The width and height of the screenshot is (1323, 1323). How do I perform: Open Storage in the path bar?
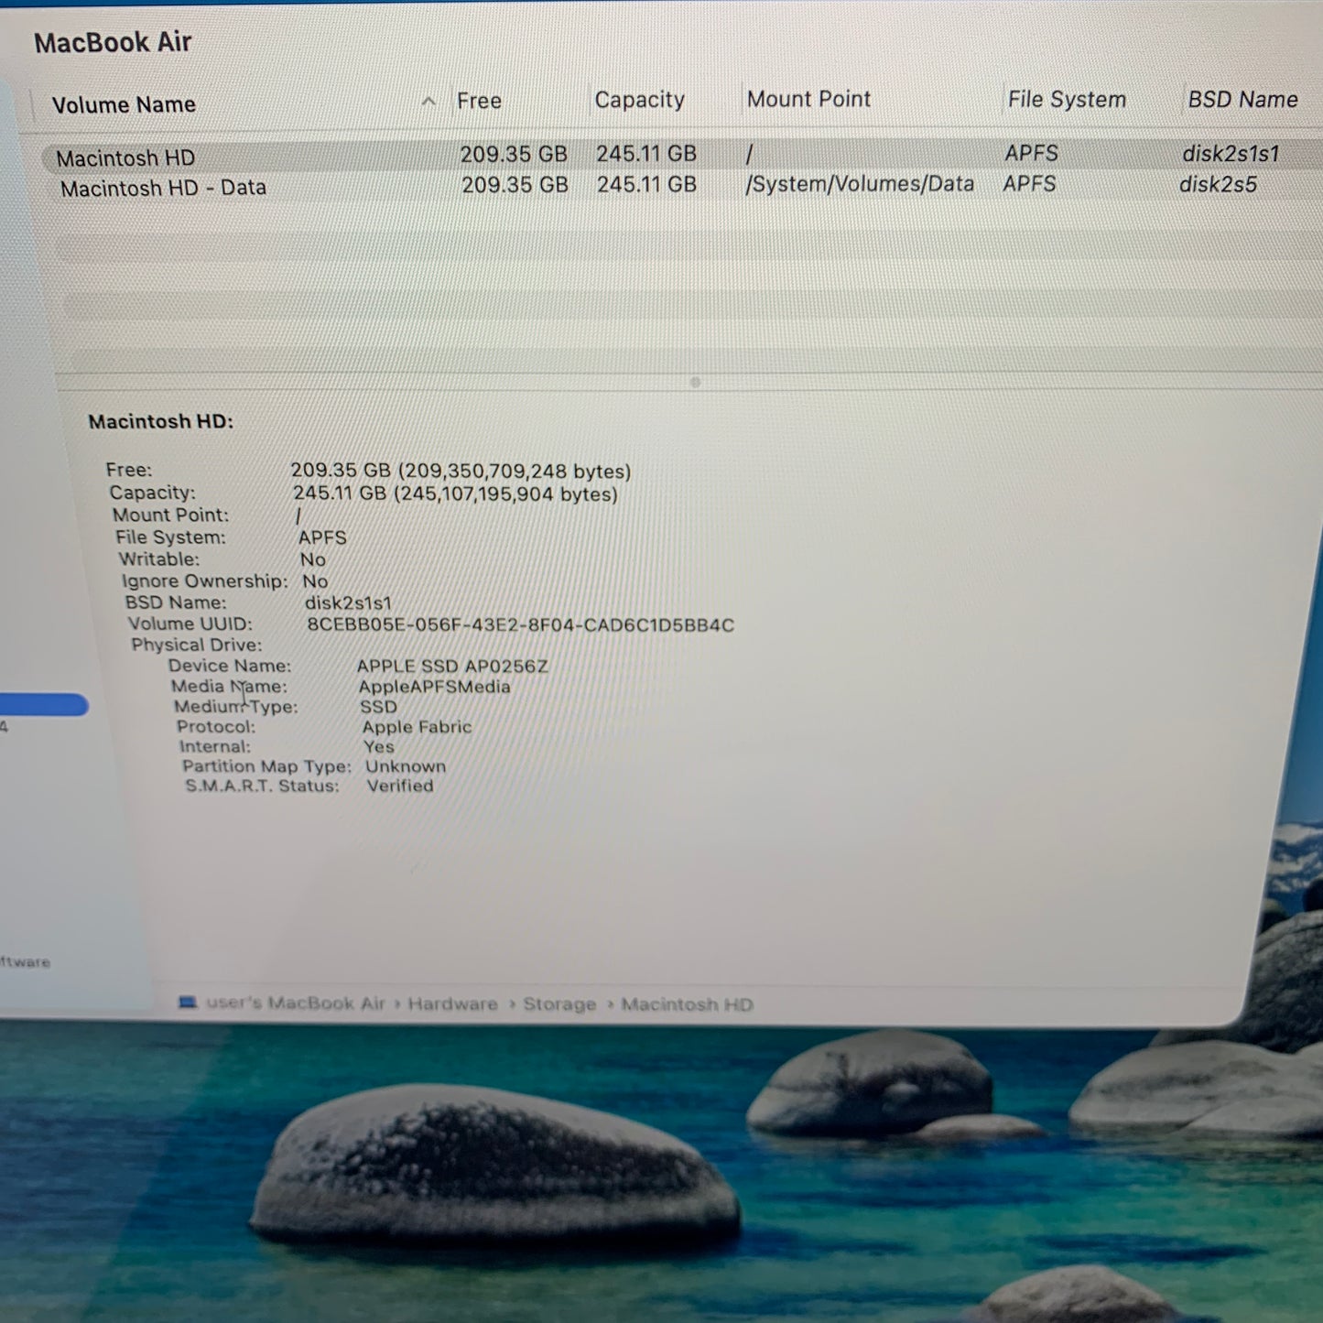pos(559,1004)
